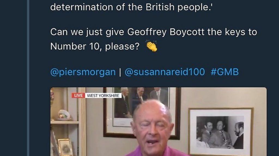Click the shelf ornament in video frame

[x=64, y=115]
